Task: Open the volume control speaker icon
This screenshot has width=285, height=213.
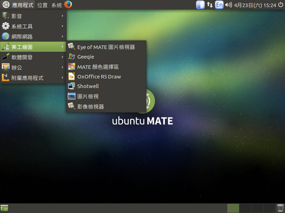Action: point(229,5)
